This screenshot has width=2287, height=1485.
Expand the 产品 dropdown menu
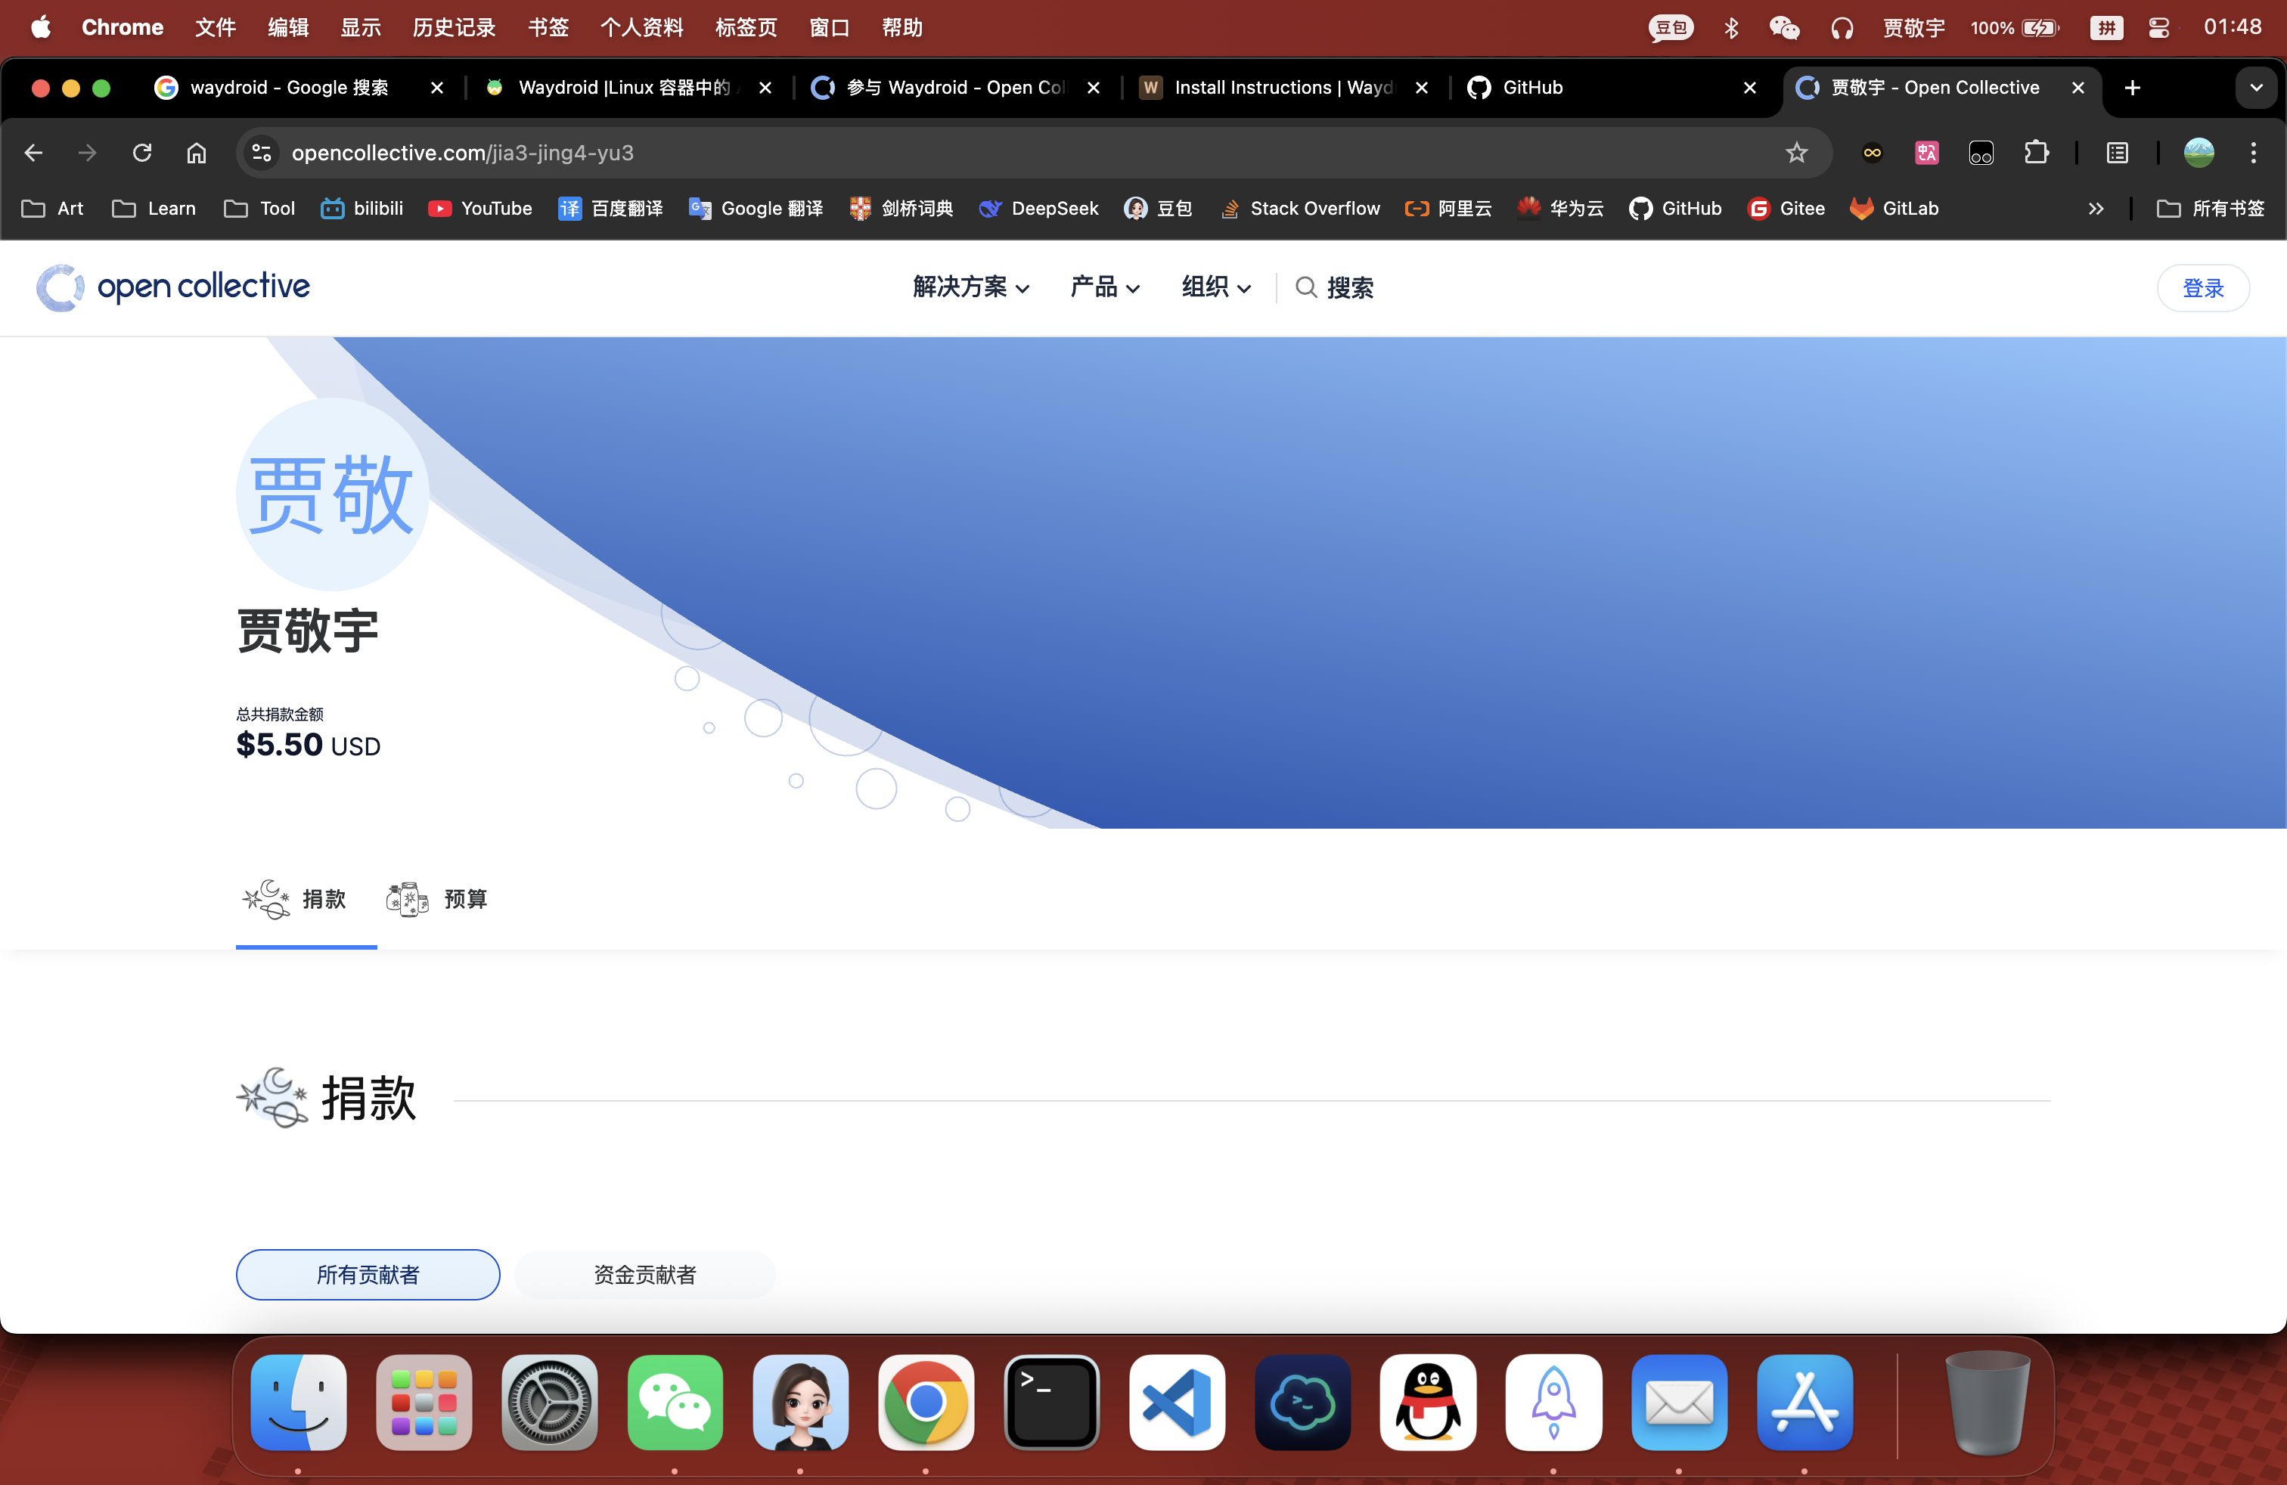(x=1104, y=287)
